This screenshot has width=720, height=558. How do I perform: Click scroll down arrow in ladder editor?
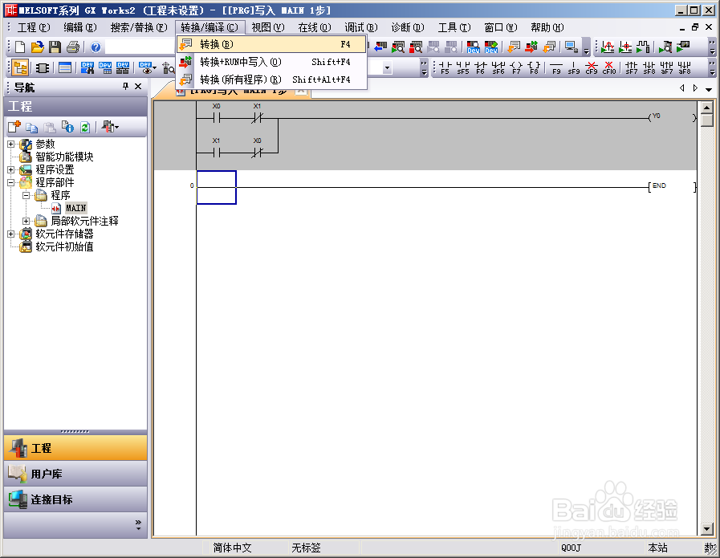coord(707,529)
